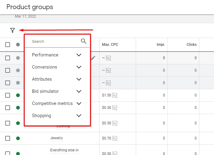Click the search magnifier icon
214x155 pixels.
point(83,41)
